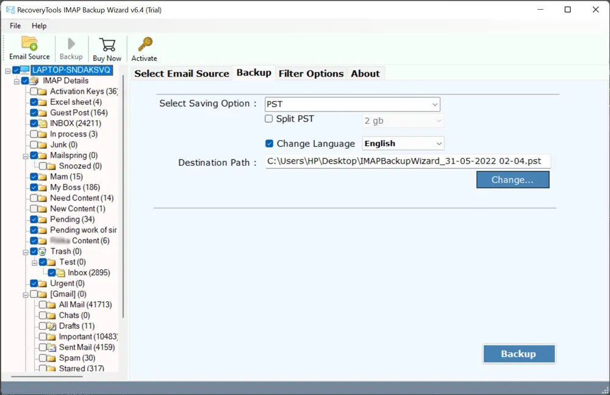Click the Sent Mail (4159) folder icon

coord(52,347)
